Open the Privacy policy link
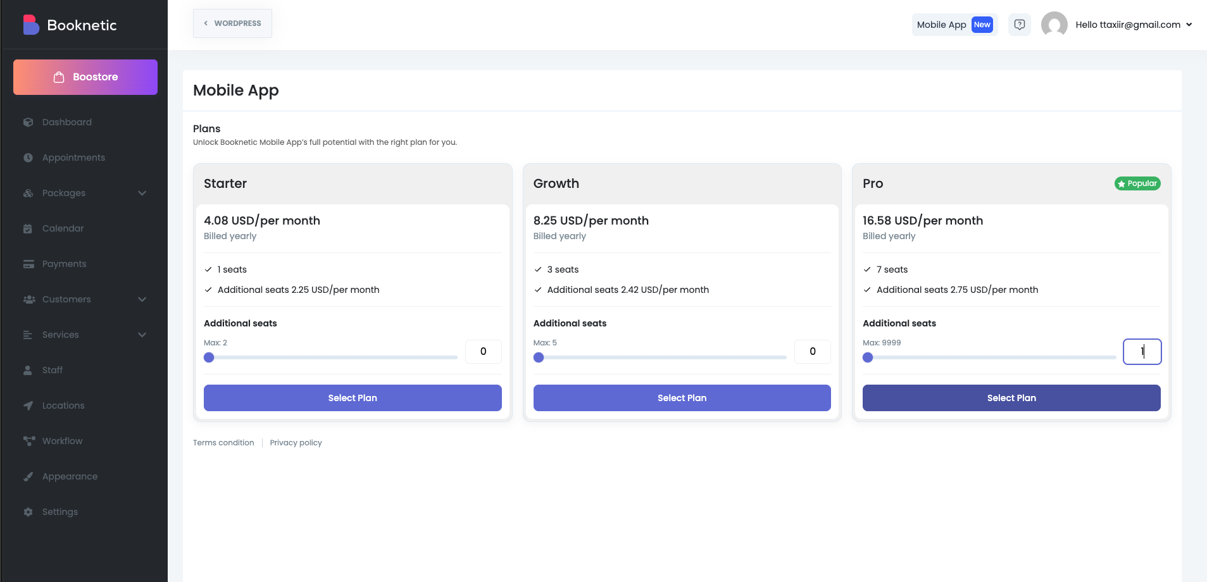This screenshot has height=582, width=1207. point(296,443)
